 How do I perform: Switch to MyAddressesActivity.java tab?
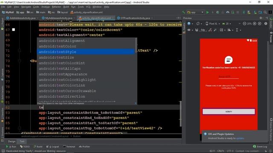59,18
